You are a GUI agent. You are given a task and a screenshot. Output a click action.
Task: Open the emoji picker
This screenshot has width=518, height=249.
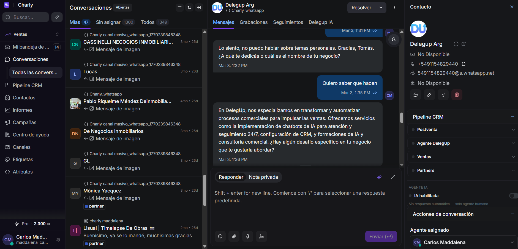click(220, 236)
